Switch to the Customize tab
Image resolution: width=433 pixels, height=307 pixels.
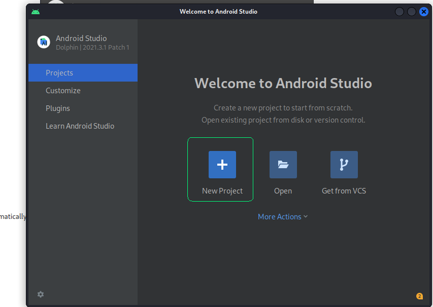[63, 91]
